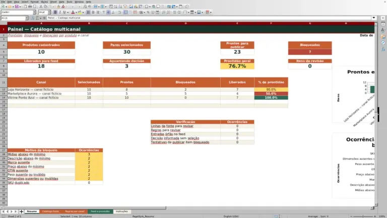The height and width of the screenshot is (218, 387).
Task: Open the conditional formatting dropdown arrow
Action: pos(211,12)
